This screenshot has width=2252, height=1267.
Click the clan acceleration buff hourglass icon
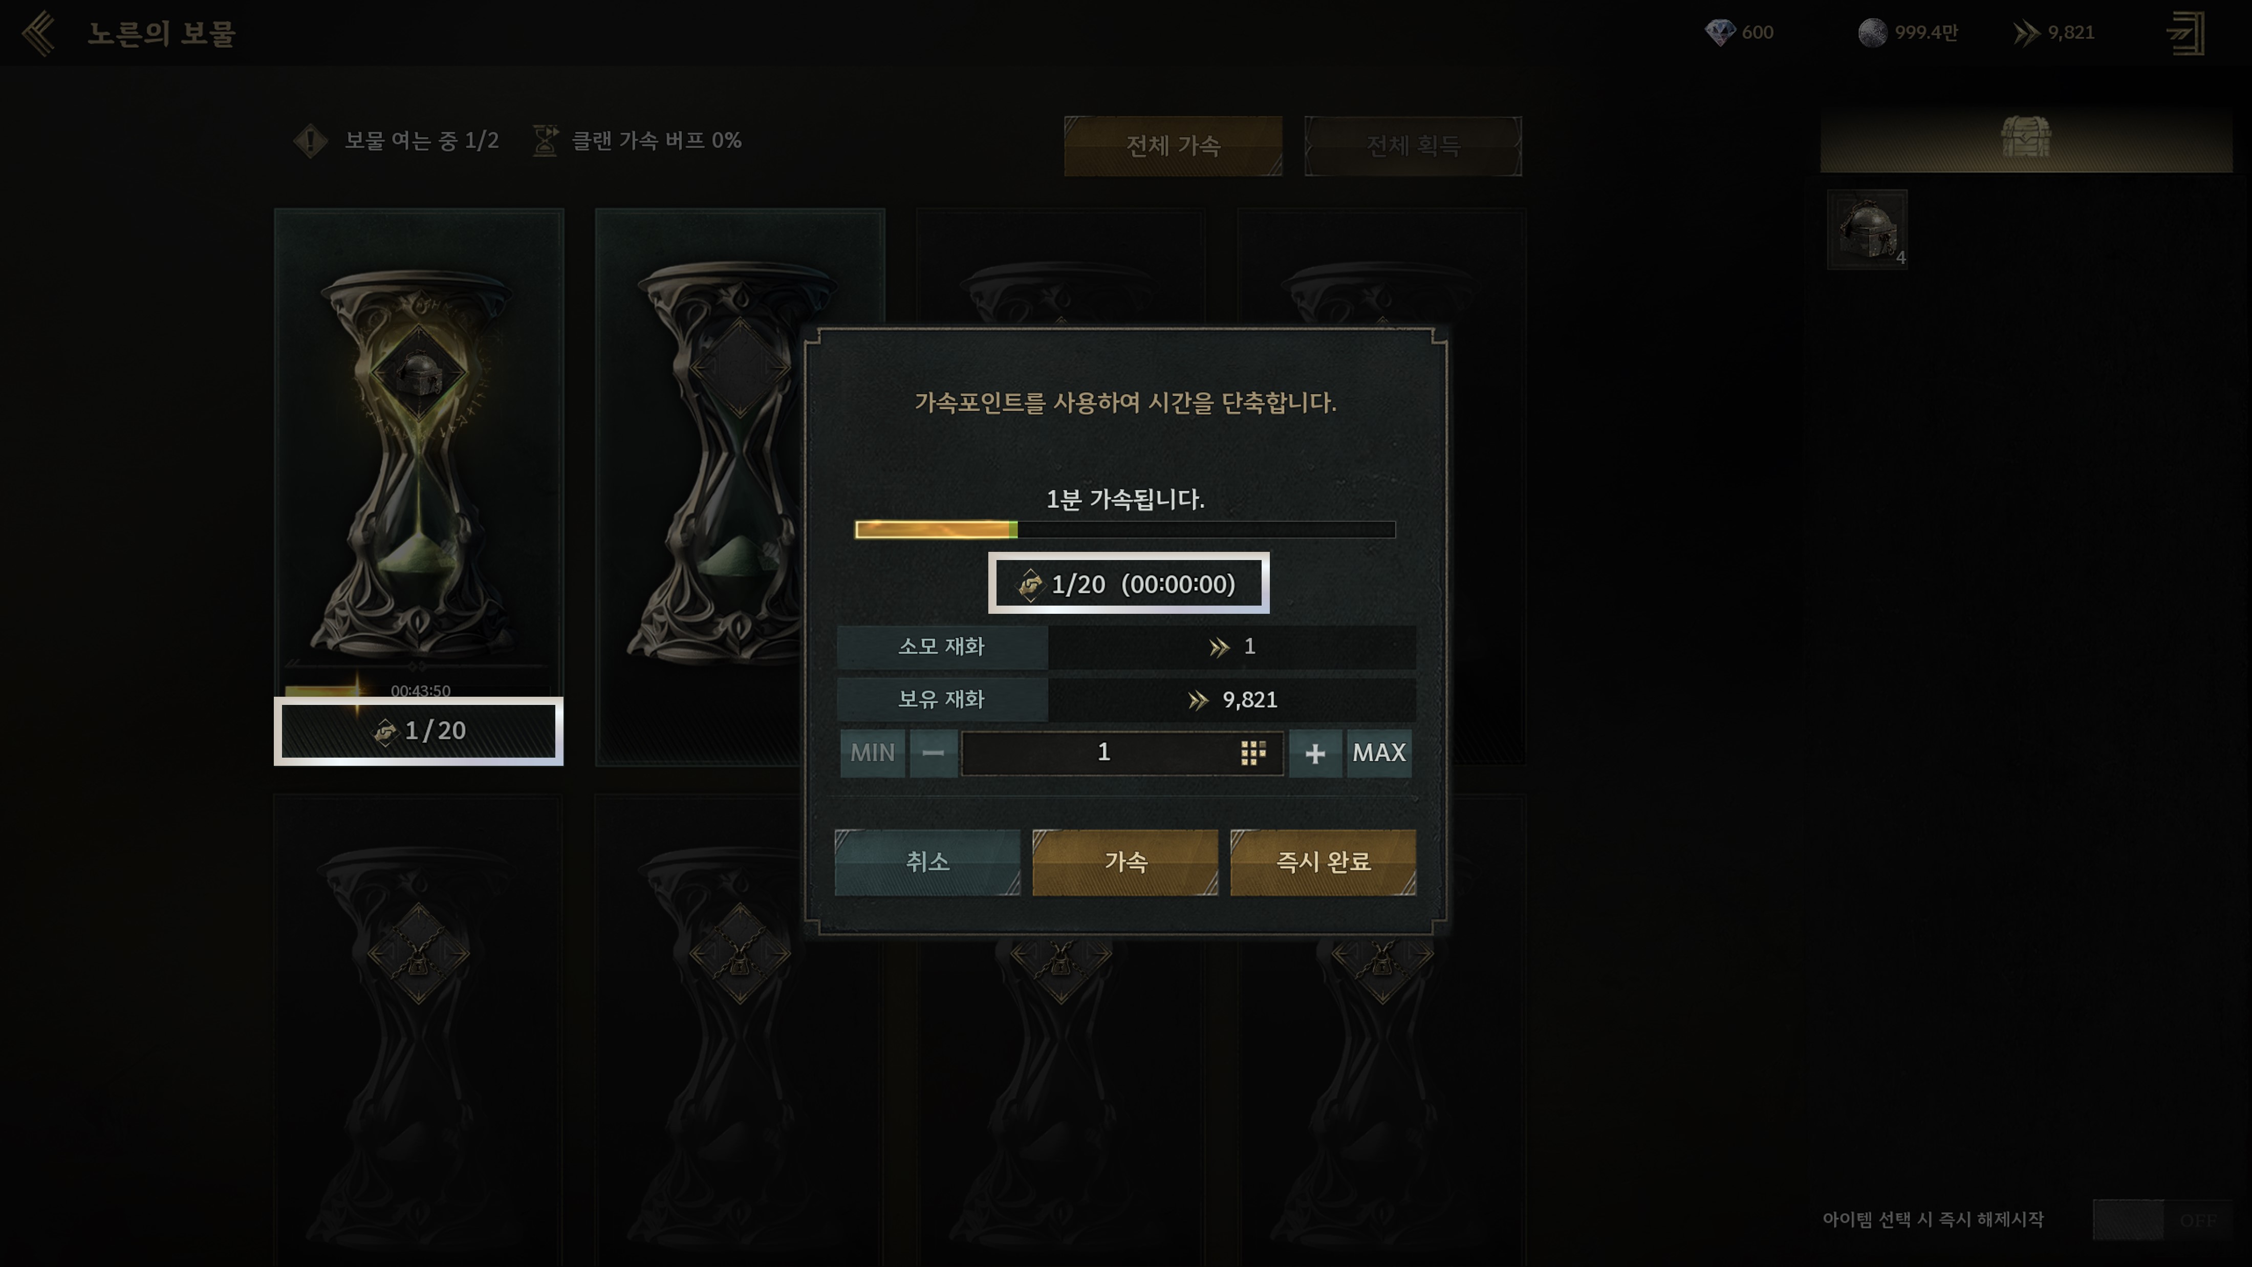tap(546, 140)
